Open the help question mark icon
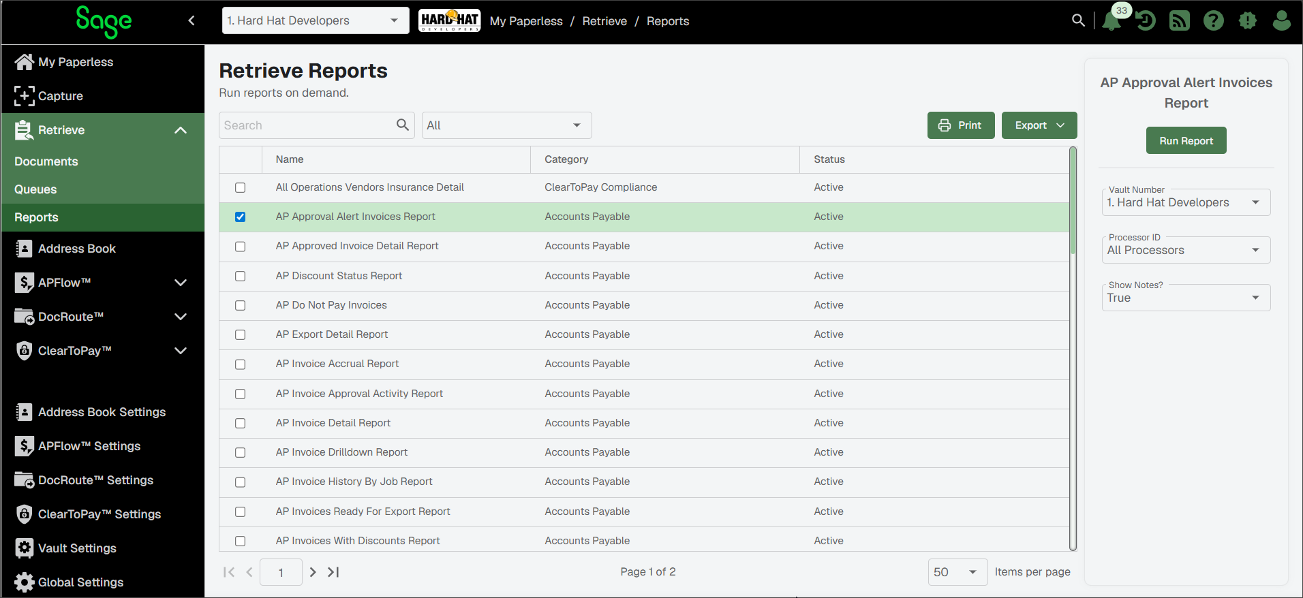 point(1214,21)
